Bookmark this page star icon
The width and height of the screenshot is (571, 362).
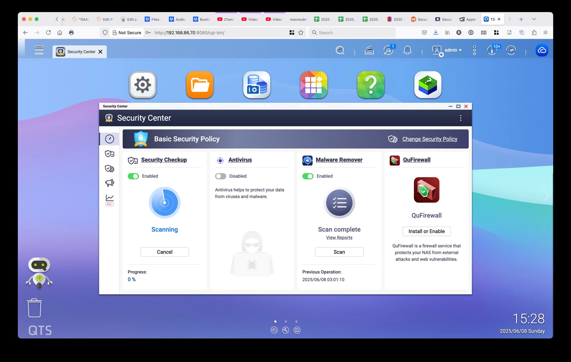coord(301,33)
